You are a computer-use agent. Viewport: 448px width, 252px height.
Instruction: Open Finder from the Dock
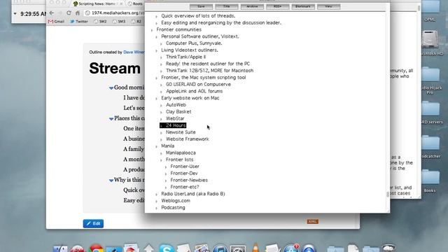(61, 248)
